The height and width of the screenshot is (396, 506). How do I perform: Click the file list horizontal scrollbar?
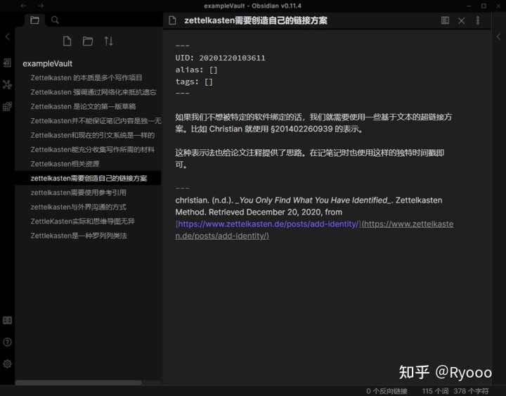coord(78,383)
